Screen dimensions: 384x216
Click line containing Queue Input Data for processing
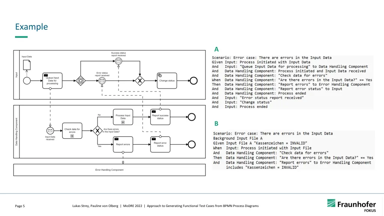290,67
